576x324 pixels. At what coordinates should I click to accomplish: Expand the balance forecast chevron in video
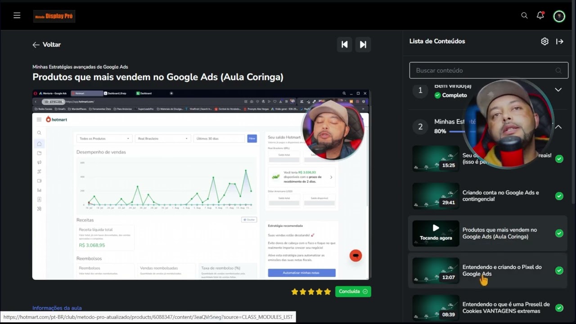click(x=331, y=177)
